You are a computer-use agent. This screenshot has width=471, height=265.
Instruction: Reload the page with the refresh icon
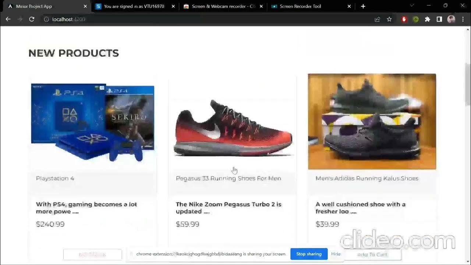tap(32, 19)
